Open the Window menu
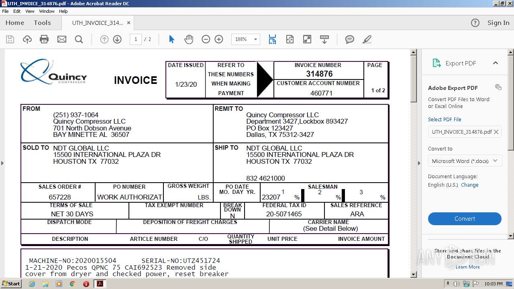Viewport: 514px width, 289px height. point(47,11)
